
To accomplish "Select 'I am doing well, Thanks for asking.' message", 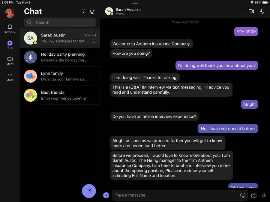I will 145,78.
